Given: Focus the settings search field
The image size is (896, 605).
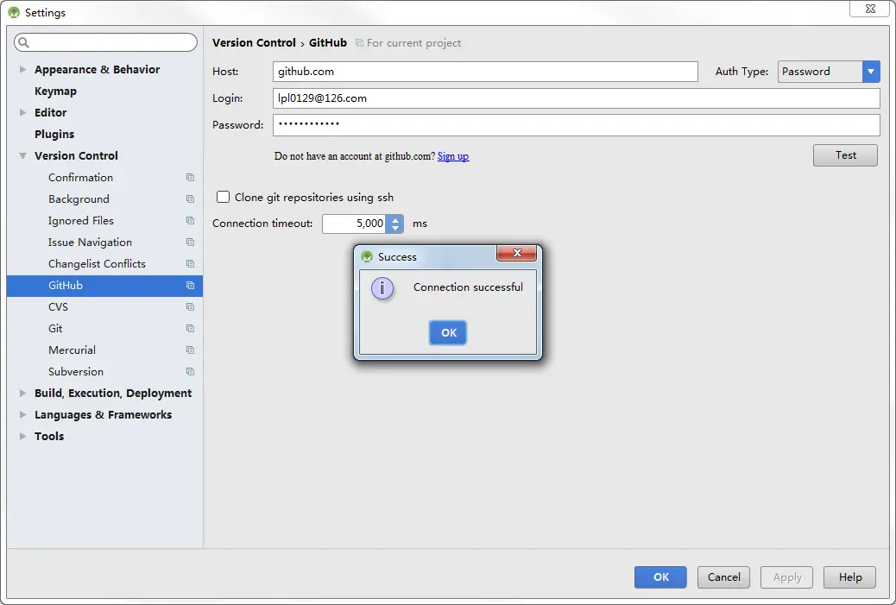Looking at the screenshot, I should point(105,42).
